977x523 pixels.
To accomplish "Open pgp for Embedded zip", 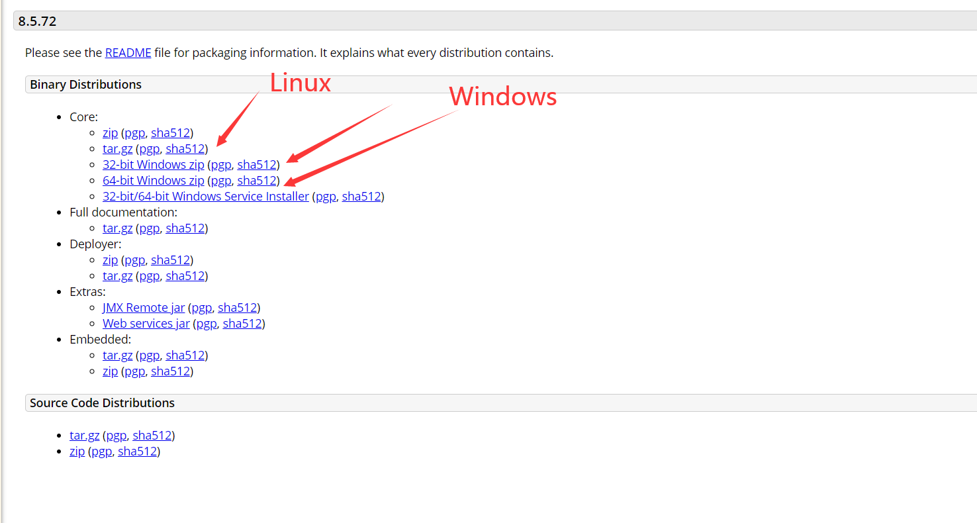I will [134, 371].
